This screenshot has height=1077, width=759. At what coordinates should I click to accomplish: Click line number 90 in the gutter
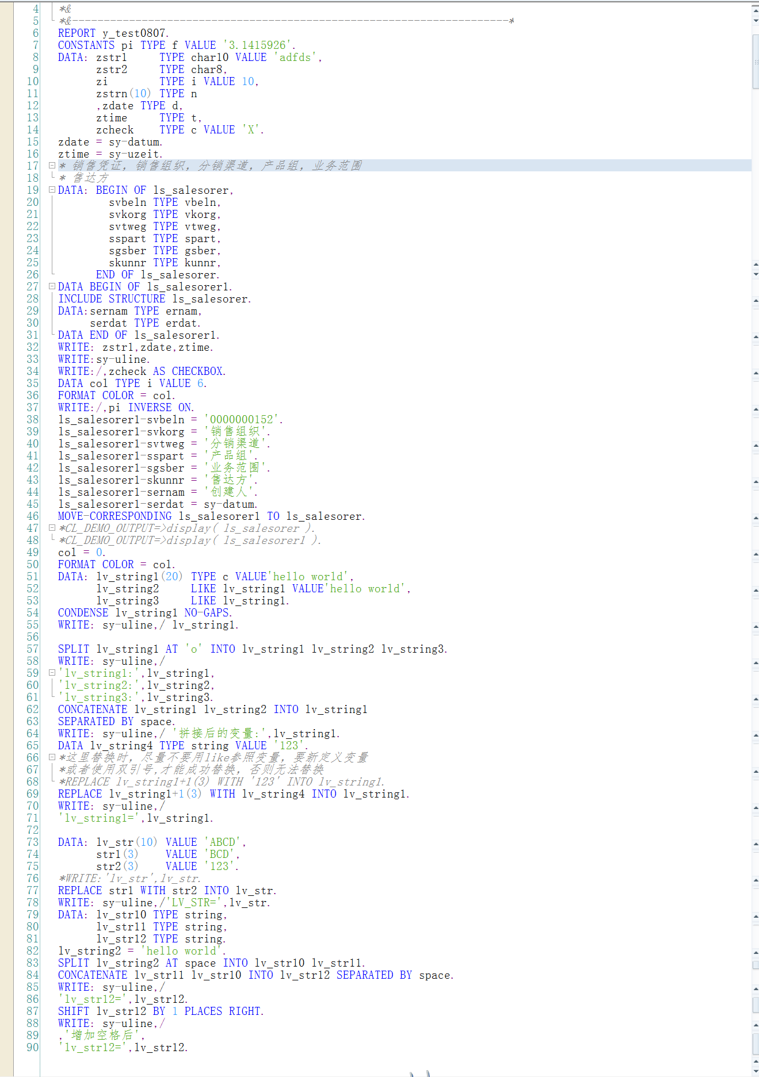[x=33, y=1048]
